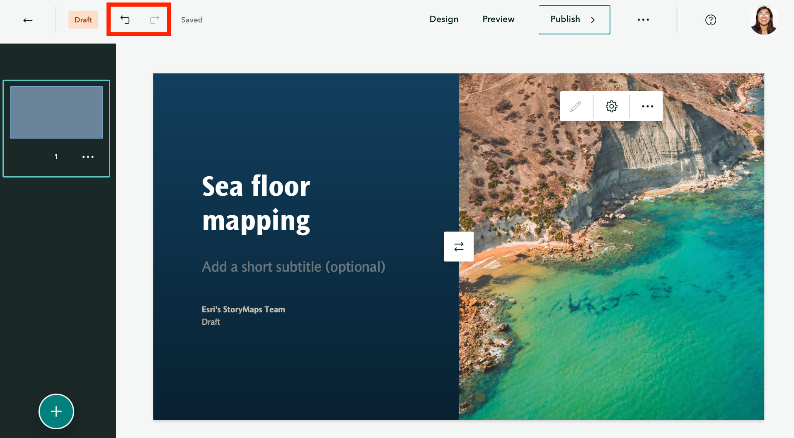Open the story Preview

pos(499,19)
